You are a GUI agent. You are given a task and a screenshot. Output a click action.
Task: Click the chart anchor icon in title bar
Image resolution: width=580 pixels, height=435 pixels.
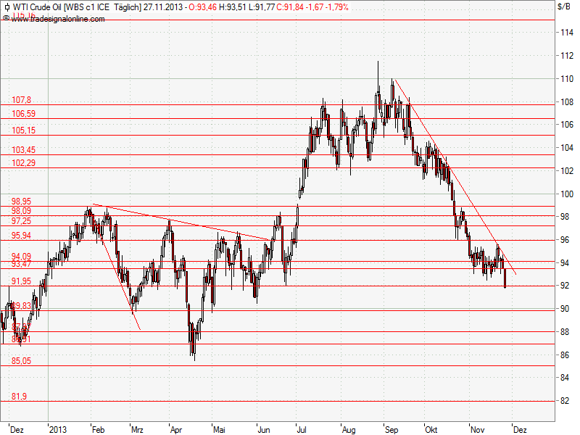coord(8,7)
